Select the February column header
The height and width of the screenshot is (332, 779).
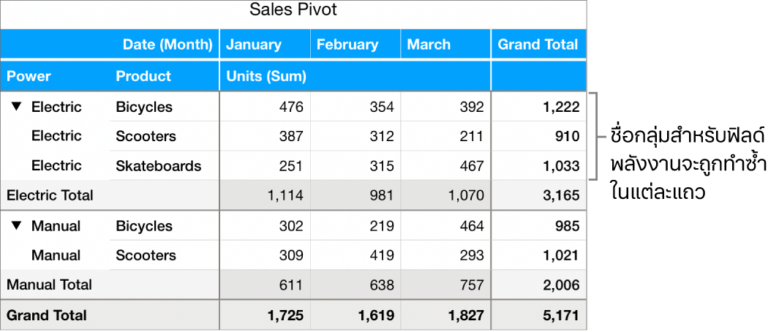coord(347,45)
